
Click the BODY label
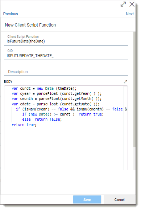8,81
